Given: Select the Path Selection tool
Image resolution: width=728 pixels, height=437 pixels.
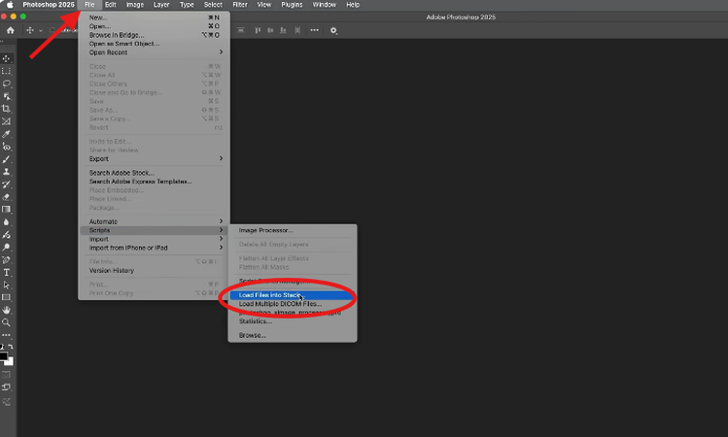Looking at the screenshot, I should 7,285.
